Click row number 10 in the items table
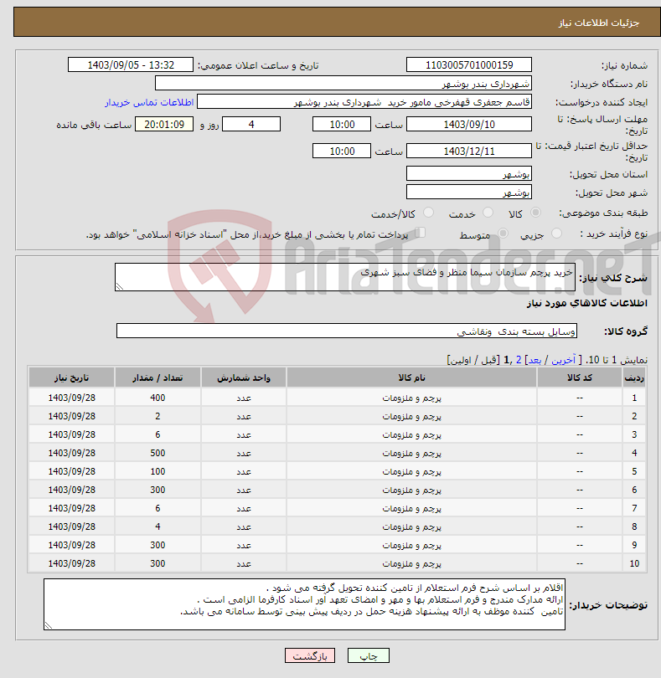 pyautogui.click(x=634, y=563)
